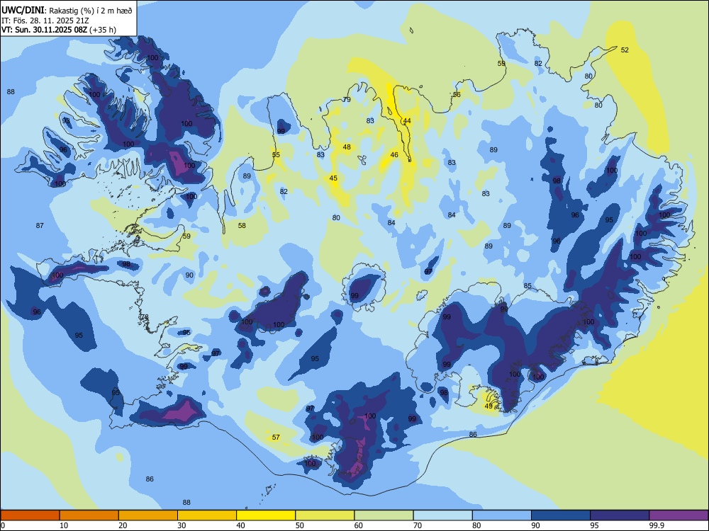Image resolution: width=709 pixels, height=531 pixels.
Task: Select the dark blue 90–95 legend swatch
Action: (561, 515)
